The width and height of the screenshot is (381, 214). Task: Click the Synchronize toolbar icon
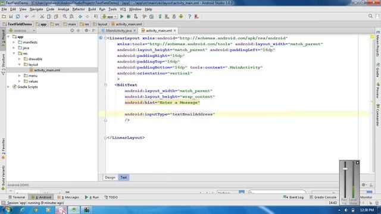(18, 17)
